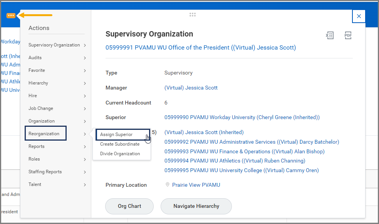
Task: Open manager link (Virtual) Jessica Scott
Action: [x=191, y=88]
